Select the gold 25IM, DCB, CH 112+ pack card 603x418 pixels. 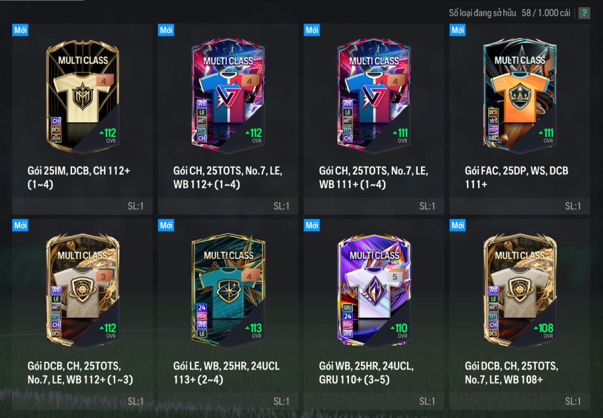(x=83, y=96)
